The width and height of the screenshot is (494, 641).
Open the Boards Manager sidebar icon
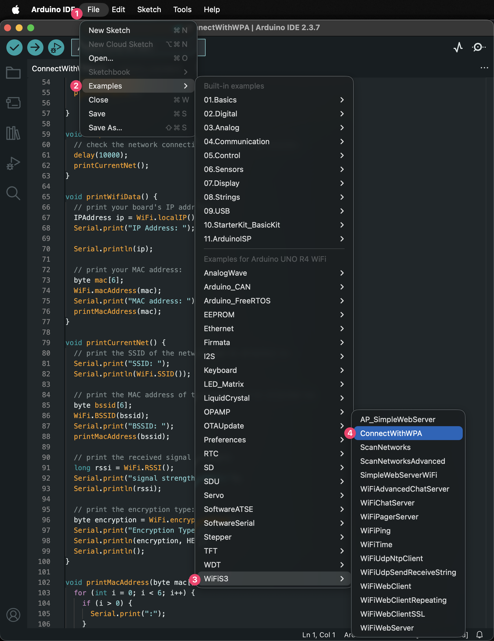[x=13, y=103]
